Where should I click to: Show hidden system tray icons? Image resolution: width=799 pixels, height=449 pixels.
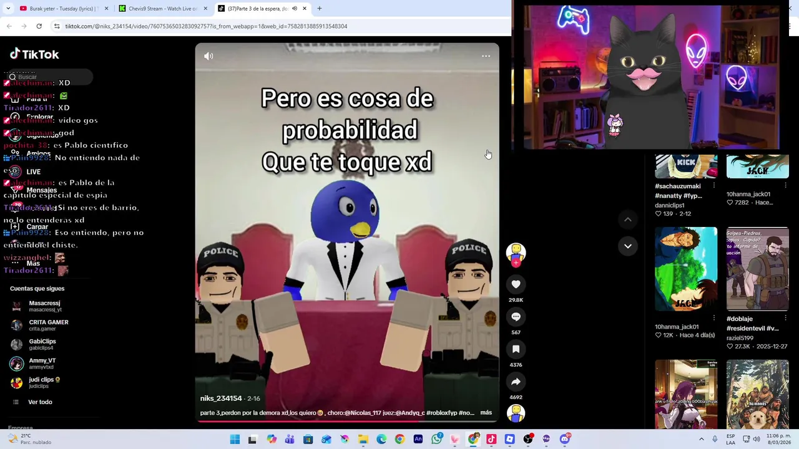coord(701,440)
